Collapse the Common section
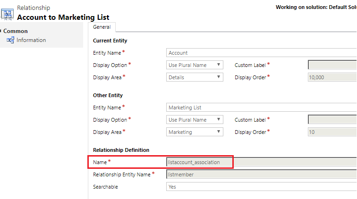Image resolution: width=357 pixels, height=199 pixels. pyautogui.click(x=0, y=31)
